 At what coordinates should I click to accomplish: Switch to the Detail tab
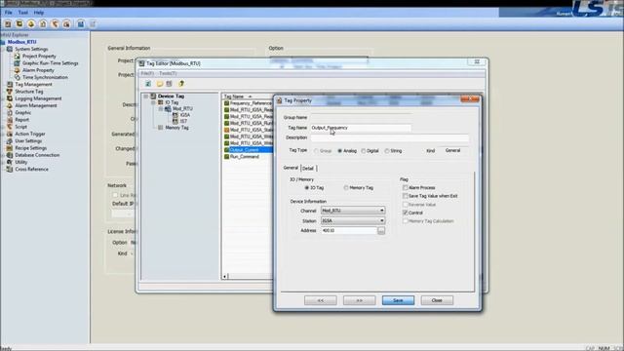click(308, 169)
